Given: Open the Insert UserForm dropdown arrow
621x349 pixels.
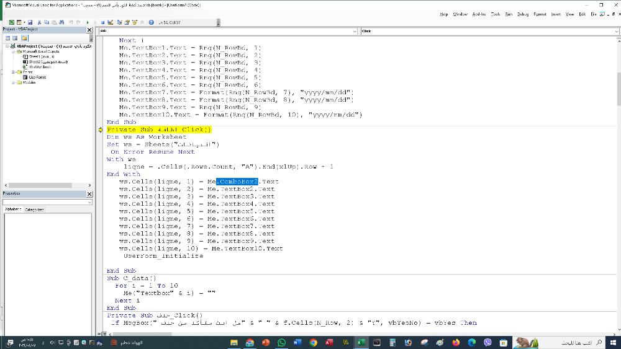Looking at the screenshot, I should click(x=24, y=22).
